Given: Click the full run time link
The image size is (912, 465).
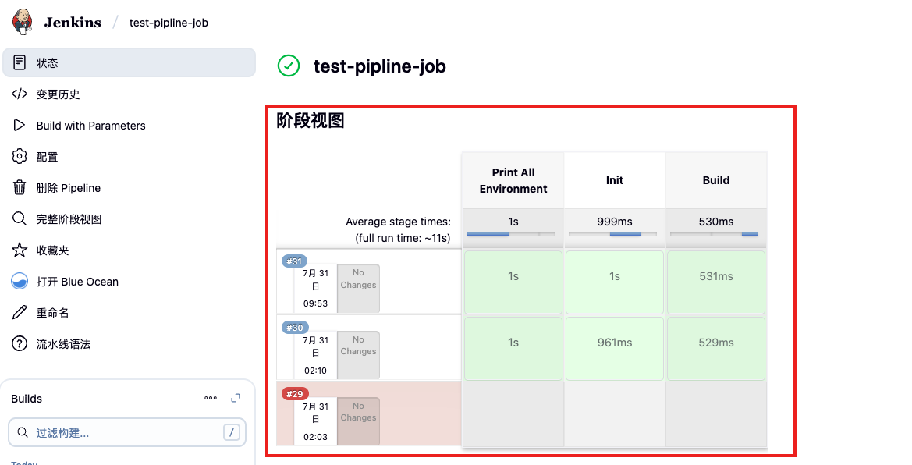Looking at the screenshot, I should tap(364, 238).
